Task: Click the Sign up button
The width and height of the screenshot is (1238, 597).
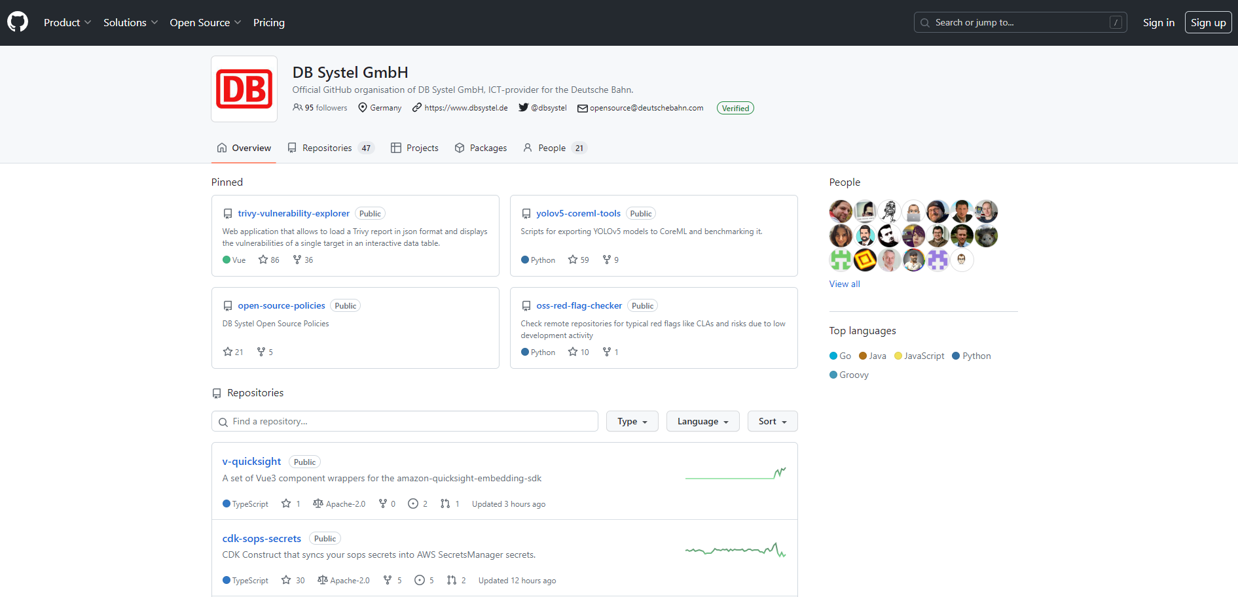Action: click(1209, 22)
